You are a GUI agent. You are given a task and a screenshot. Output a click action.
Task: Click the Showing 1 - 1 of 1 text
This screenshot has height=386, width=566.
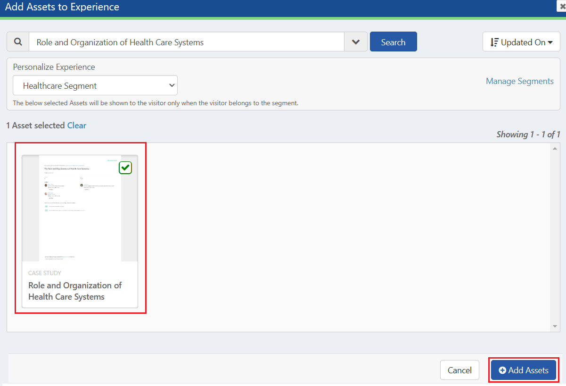tap(528, 134)
